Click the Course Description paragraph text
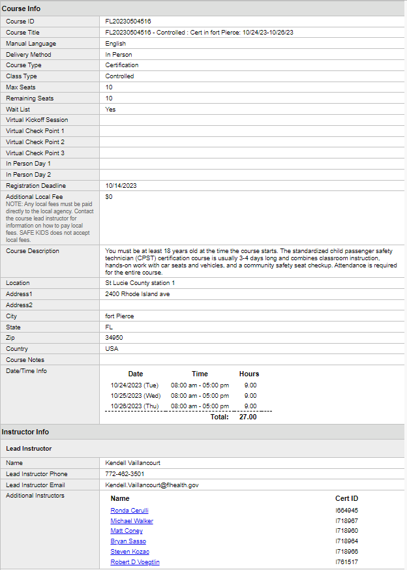Screen dimensions: 407x570 [x=251, y=262]
